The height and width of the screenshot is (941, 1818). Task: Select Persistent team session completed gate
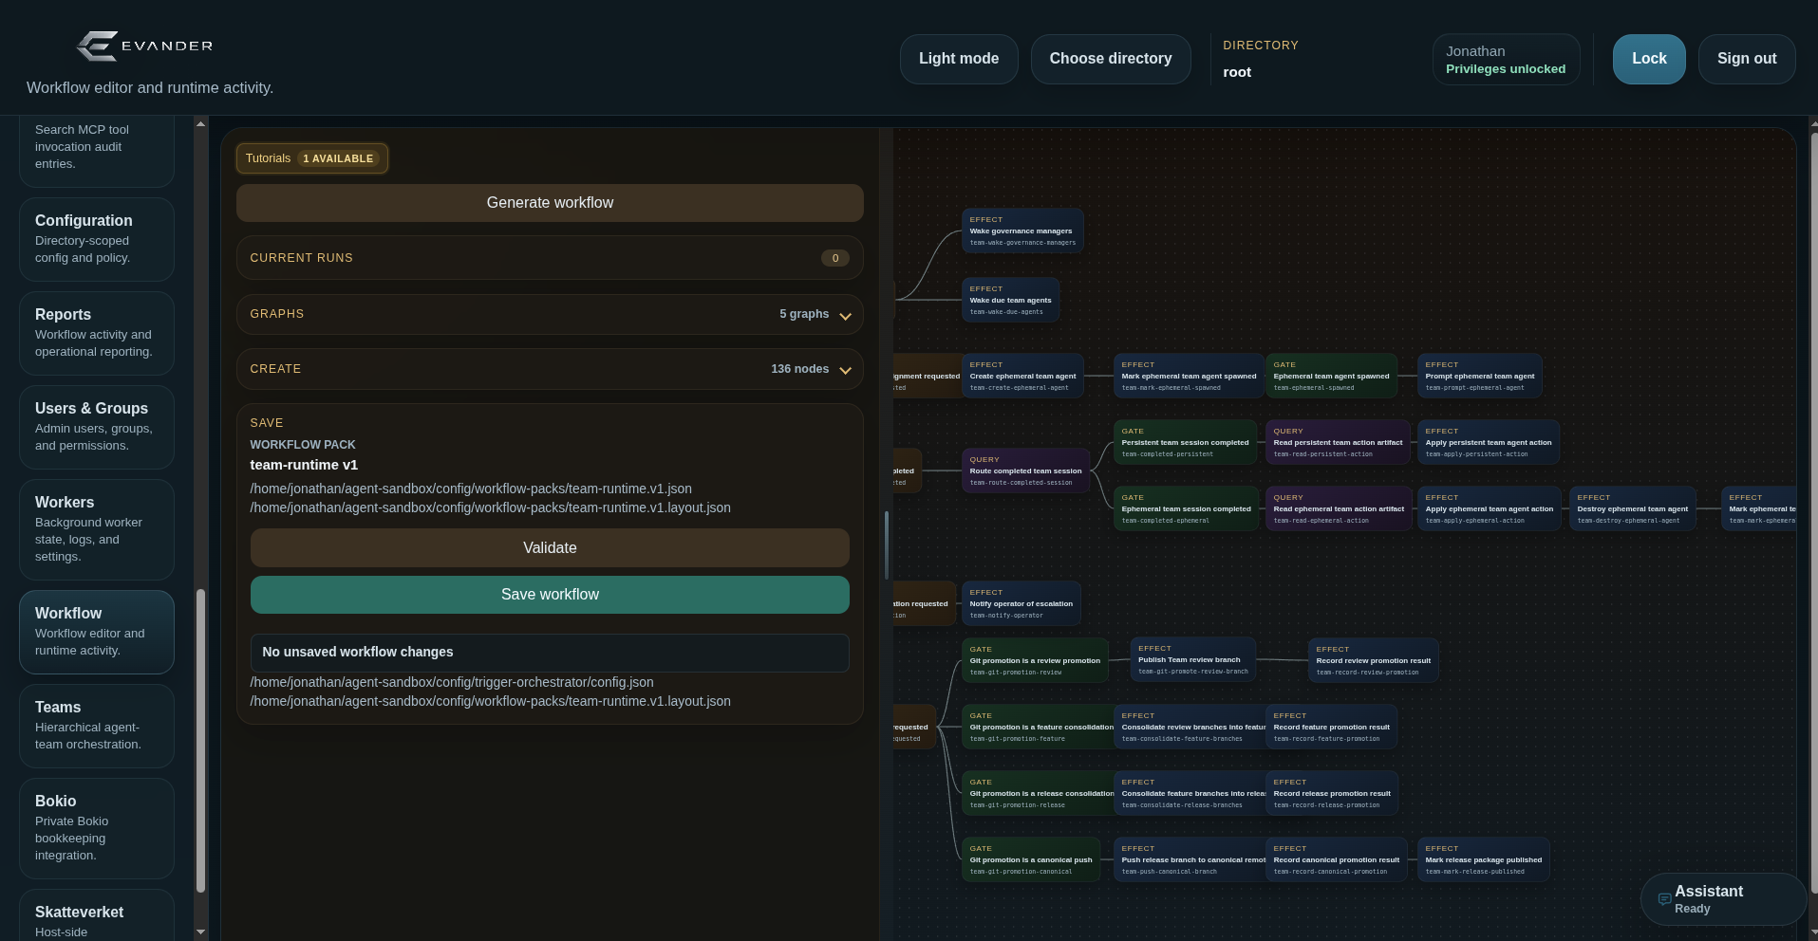[x=1185, y=443]
